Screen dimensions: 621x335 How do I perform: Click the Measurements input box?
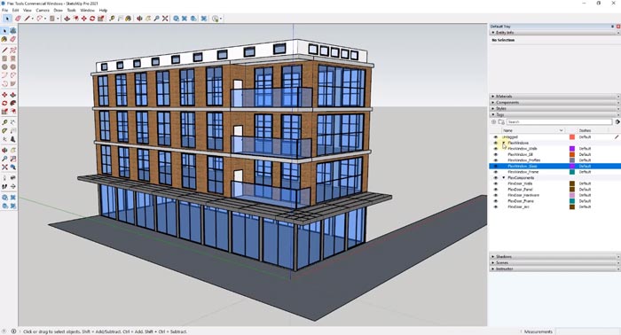pyautogui.click(x=587, y=331)
